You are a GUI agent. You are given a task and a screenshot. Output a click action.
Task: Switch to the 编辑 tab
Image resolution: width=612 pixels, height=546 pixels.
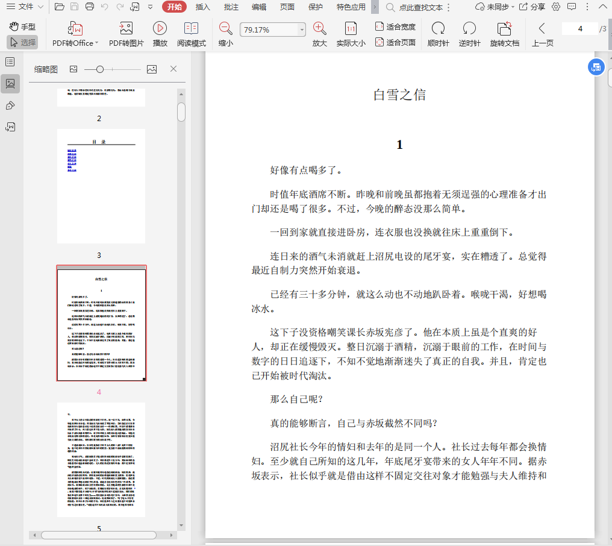pos(259,7)
